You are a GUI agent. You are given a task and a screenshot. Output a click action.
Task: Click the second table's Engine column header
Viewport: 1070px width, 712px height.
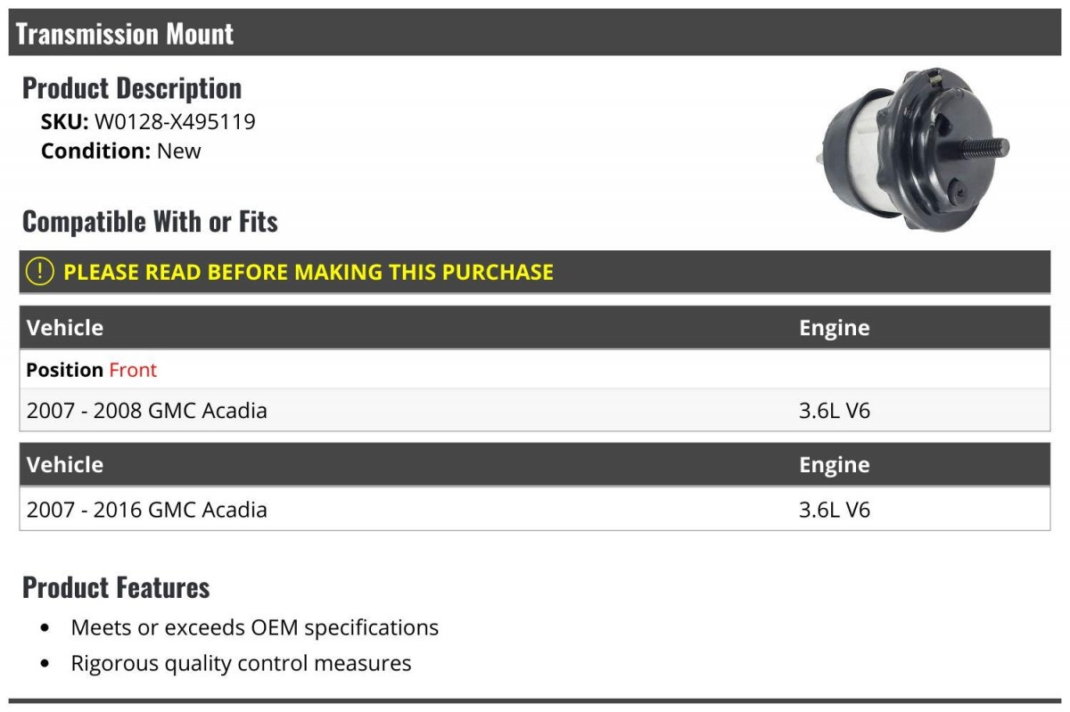[835, 465]
